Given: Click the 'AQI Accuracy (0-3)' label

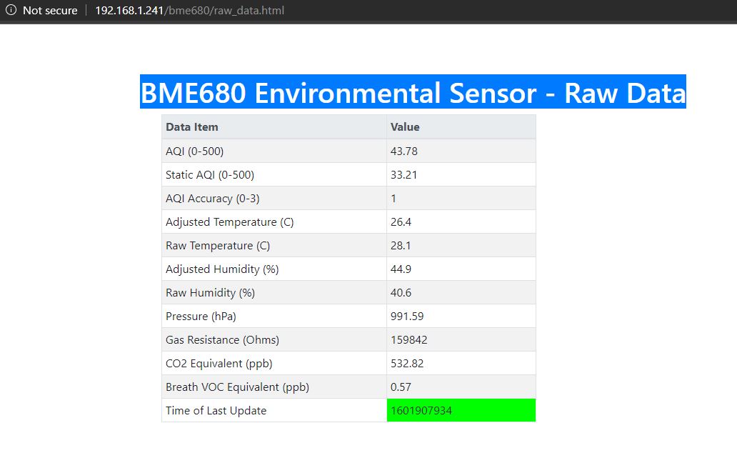Looking at the screenshot, I should [x=212, y=199].
